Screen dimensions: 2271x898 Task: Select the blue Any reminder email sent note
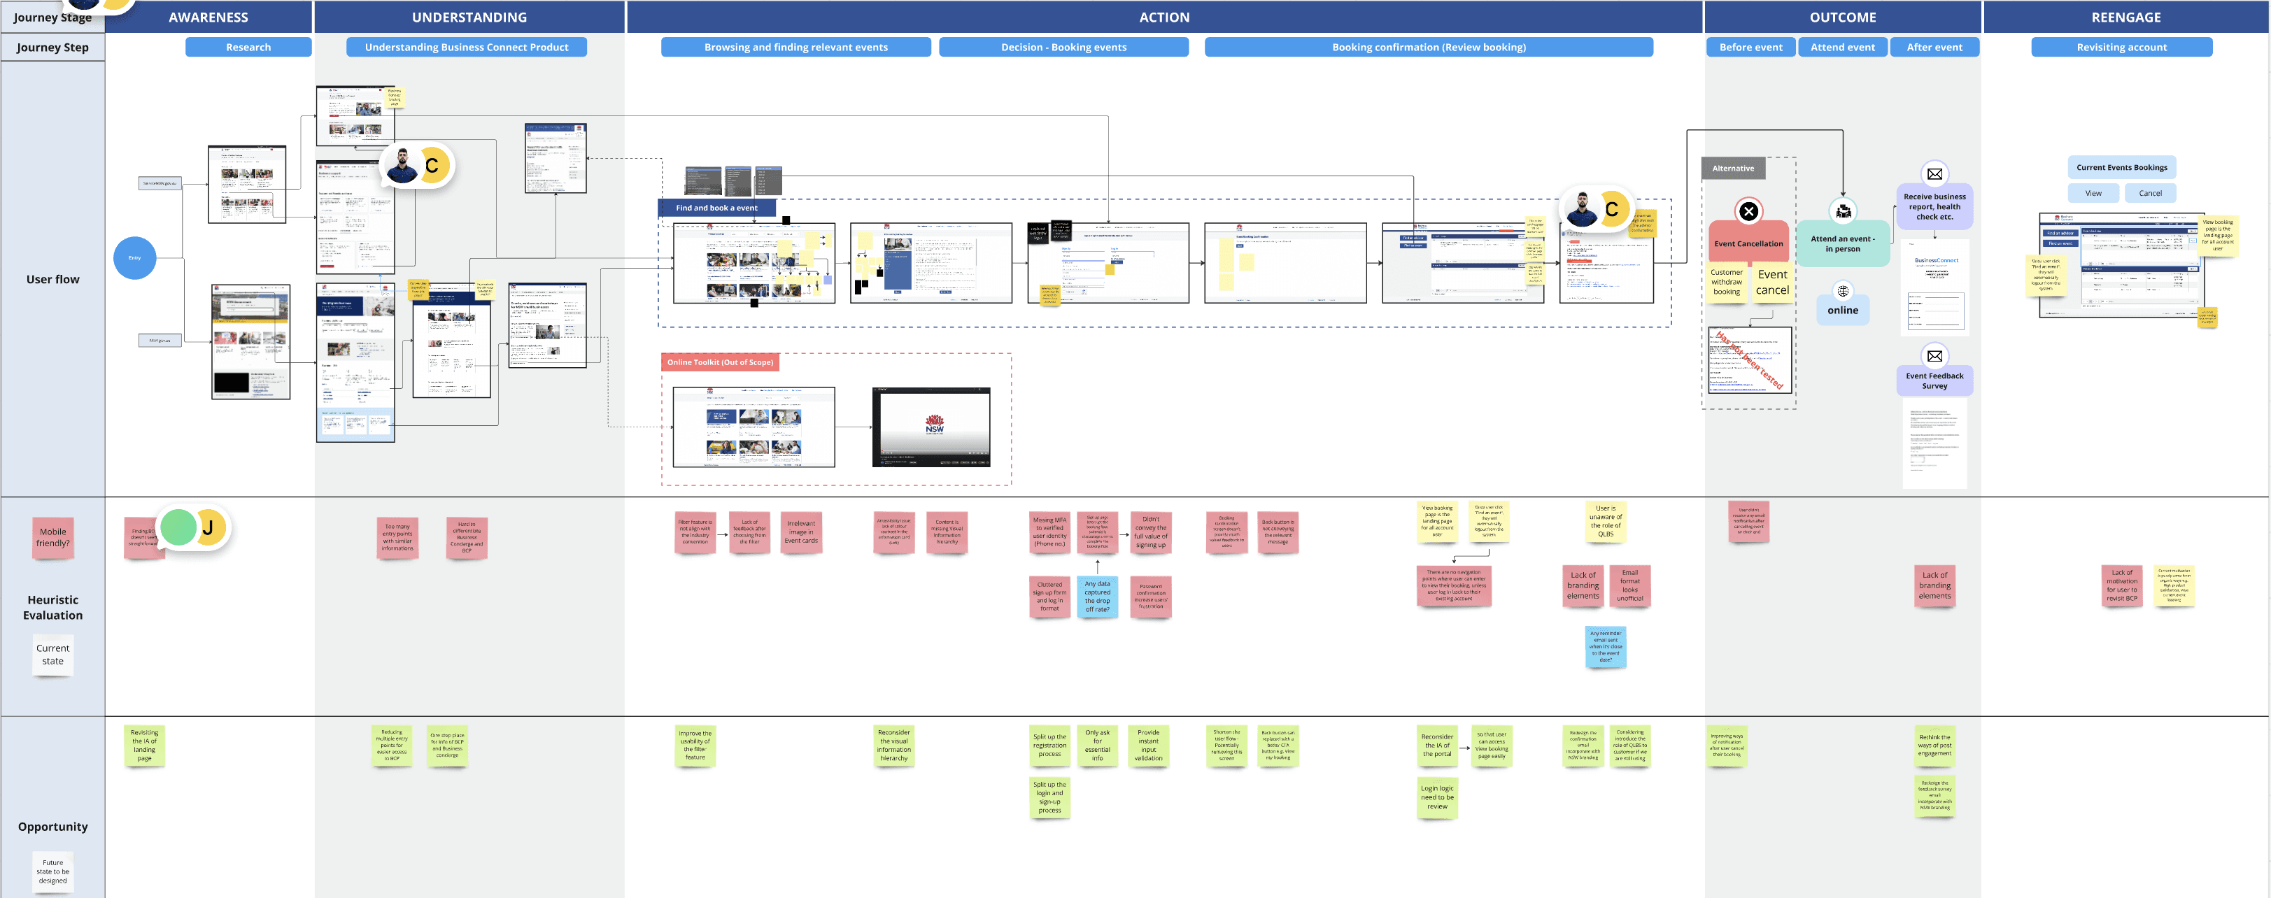[x=1606, y=646]
